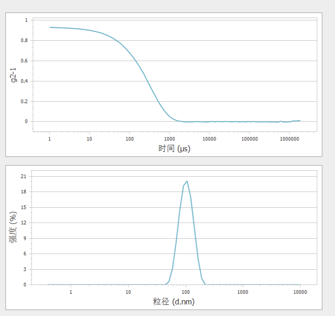Click the 1000 tick label on particle size axis
Image resolution: width=335 pixels, height=316 pixels.
click(x=243, y=292)
